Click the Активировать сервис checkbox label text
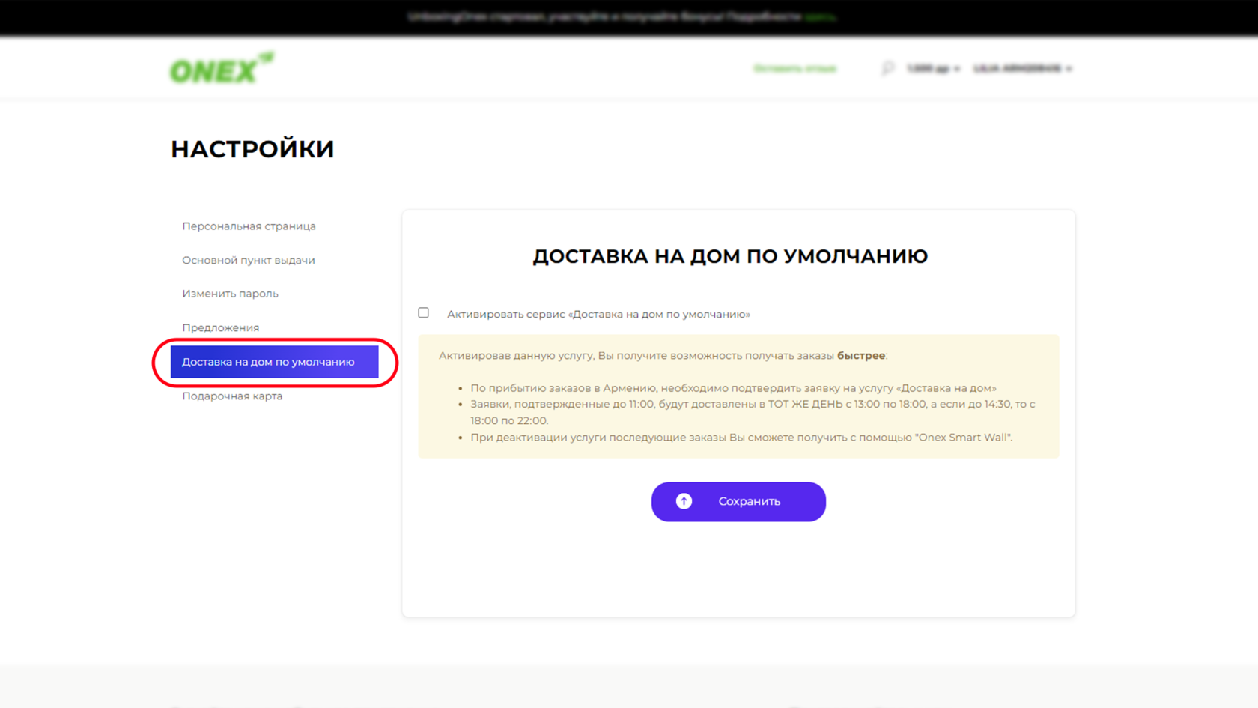 [x=598, y=314]
